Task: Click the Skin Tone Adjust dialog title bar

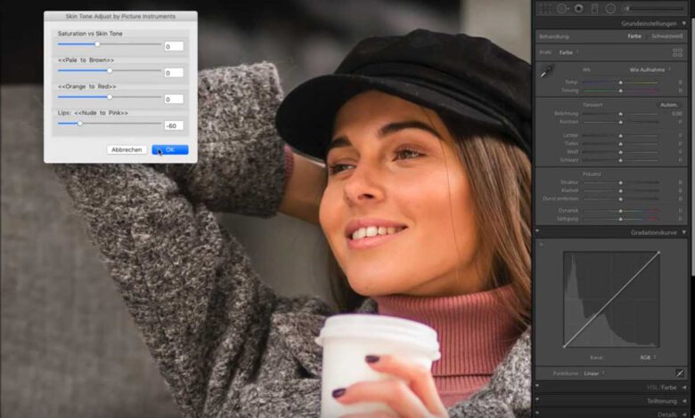Action: (120, 16)
